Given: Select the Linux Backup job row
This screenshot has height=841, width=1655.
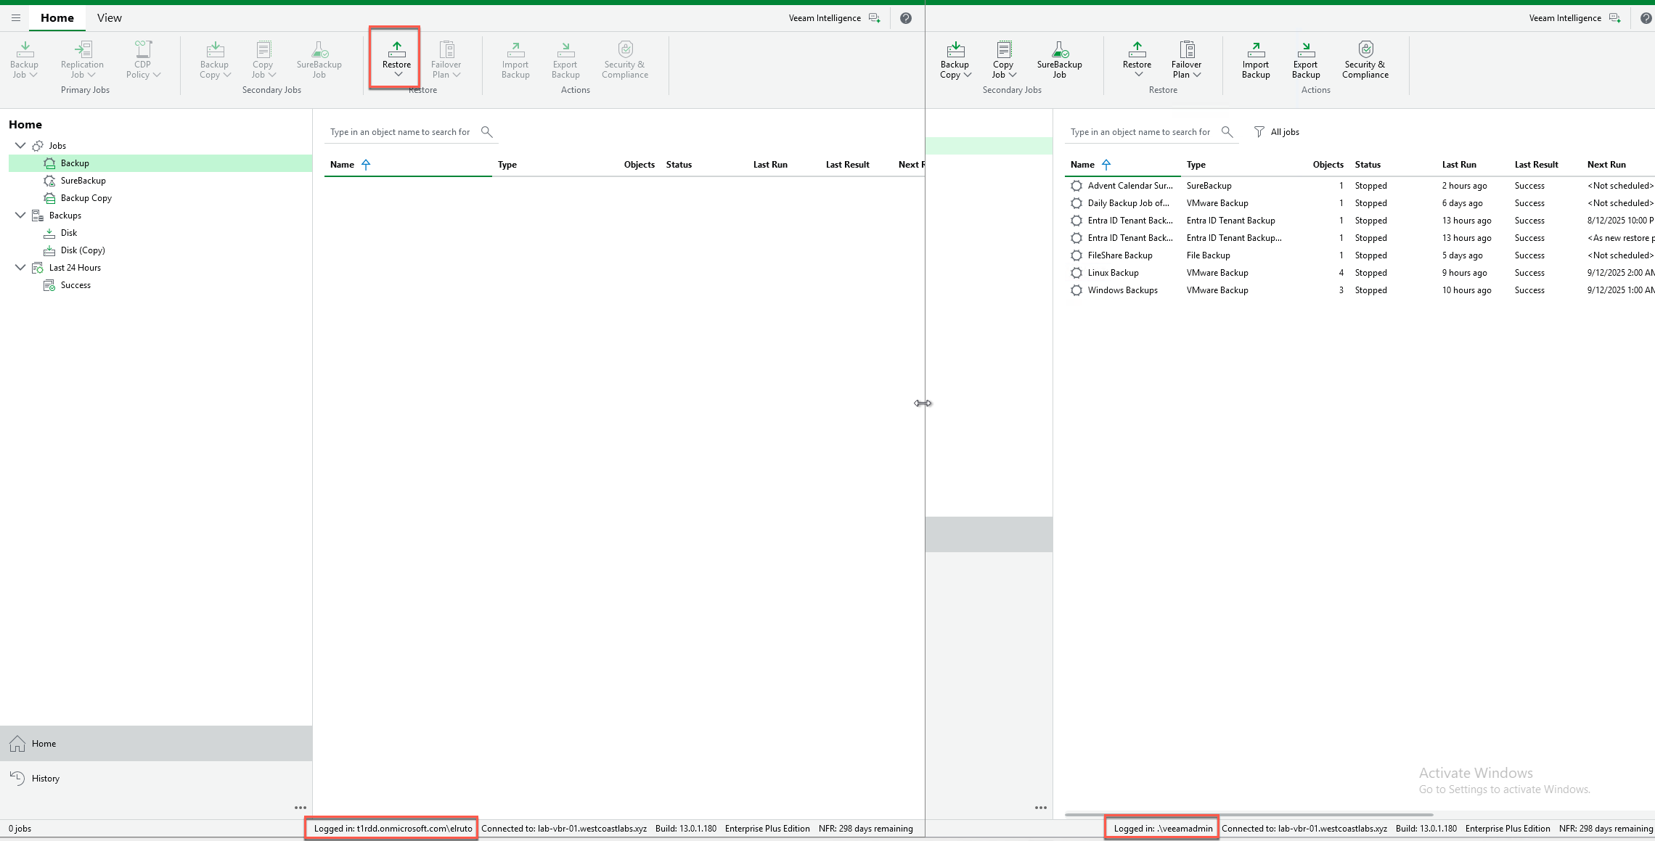Looking at the screenshot, I should coord(1113,273).
